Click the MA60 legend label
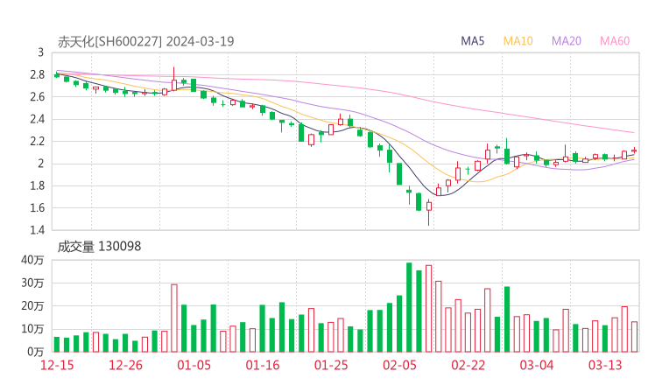Image resolution: width=648 pixels, height=385 pixels. pyautogui.click(x=615, y=41)
